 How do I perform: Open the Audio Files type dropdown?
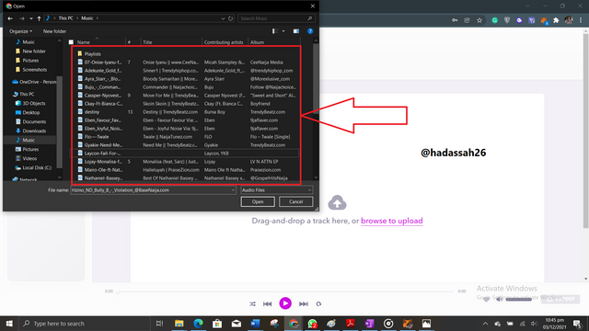(x=276, y=190)
